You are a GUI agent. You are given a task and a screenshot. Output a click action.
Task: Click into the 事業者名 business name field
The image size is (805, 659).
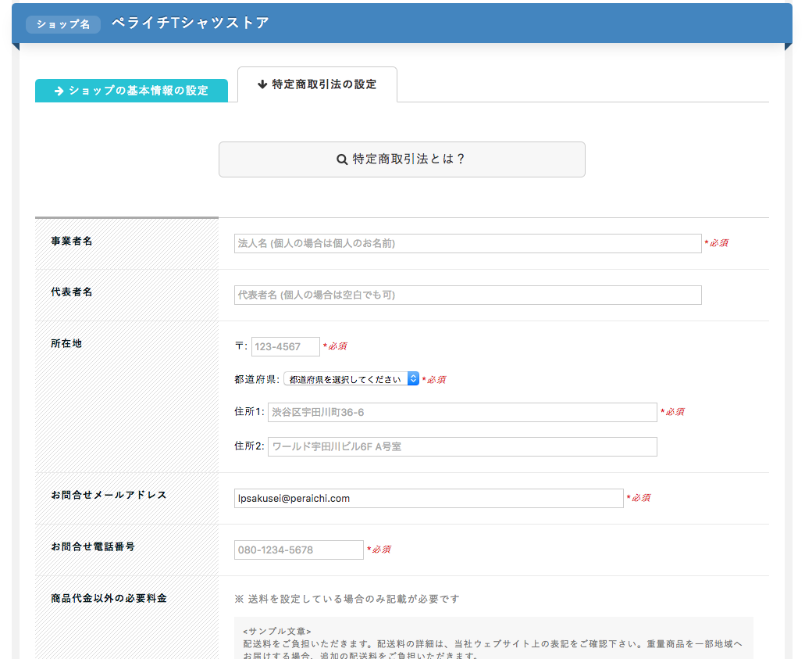click(466, 243)
